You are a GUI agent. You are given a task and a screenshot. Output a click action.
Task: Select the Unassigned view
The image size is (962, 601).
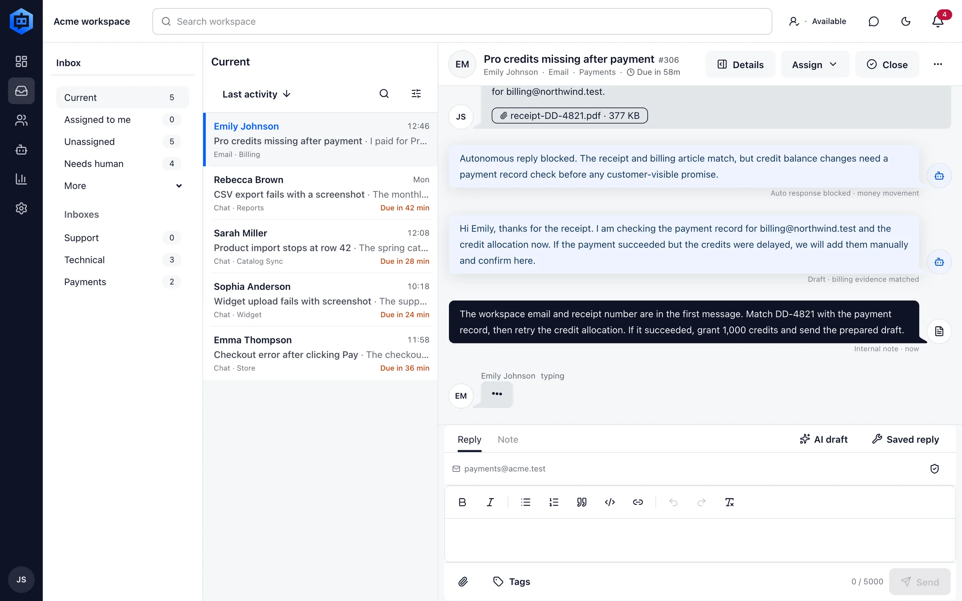[x=122, y=141]
